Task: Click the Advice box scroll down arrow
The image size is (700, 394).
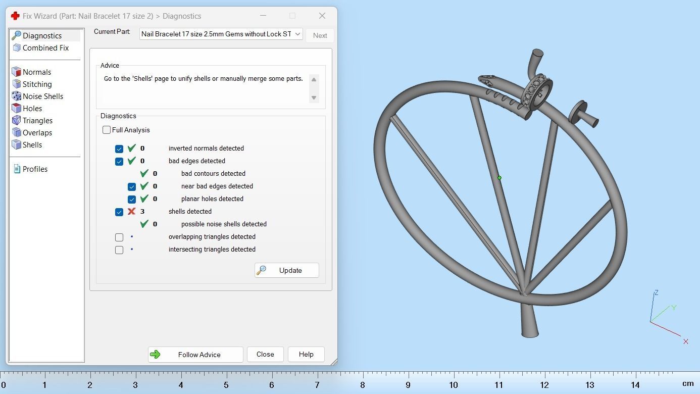Action: 314,97
